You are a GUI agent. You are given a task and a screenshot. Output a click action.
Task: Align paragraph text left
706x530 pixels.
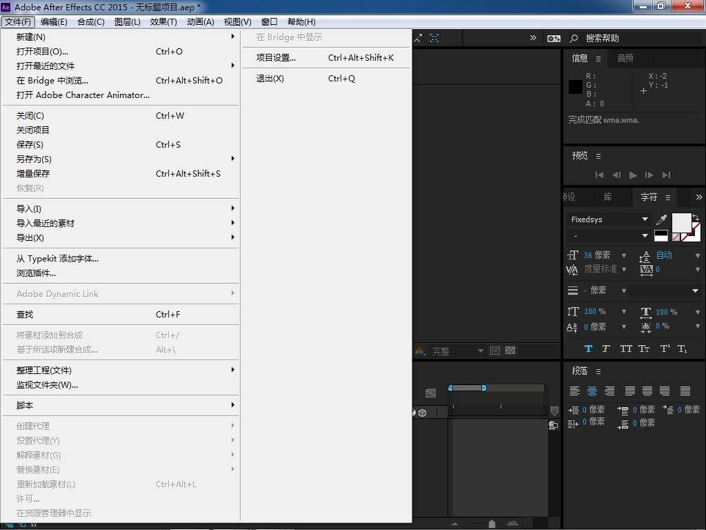tap(574, 391)
